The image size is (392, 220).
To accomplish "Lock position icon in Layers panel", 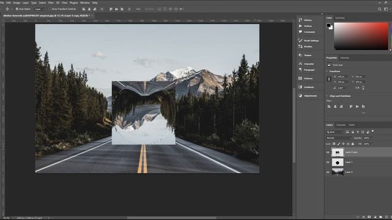I will pos(343,144).
